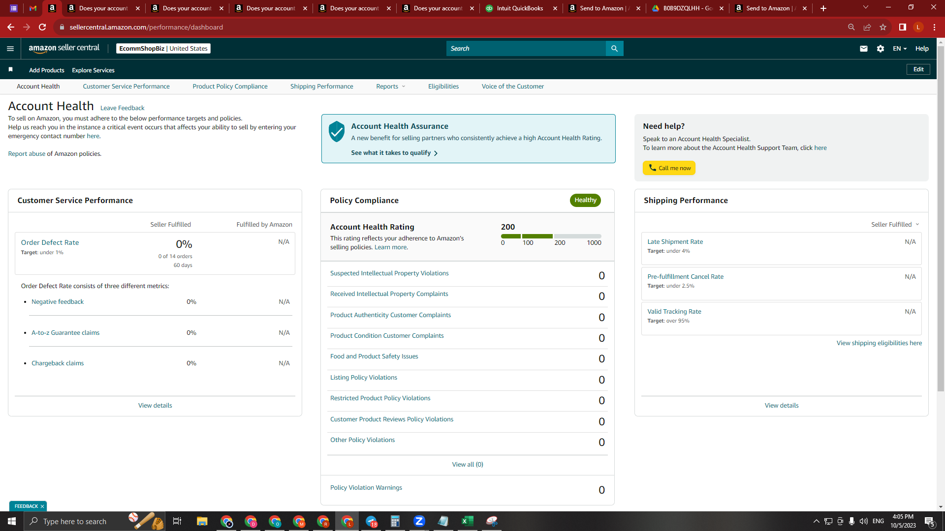Image resolution: width=945 pixels, height=531 pixels.
Task: Open the Negative feedback metric link
Action: point(58,301)
